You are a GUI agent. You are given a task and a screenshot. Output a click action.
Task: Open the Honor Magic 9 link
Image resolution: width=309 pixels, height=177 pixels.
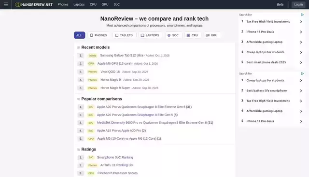click(111, 80)
